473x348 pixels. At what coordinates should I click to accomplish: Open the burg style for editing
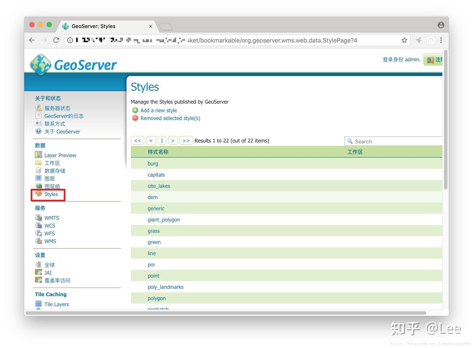tap(153, 163)
